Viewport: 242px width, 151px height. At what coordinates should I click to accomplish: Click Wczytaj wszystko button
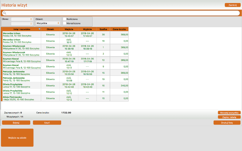click(x=229, y=113)
